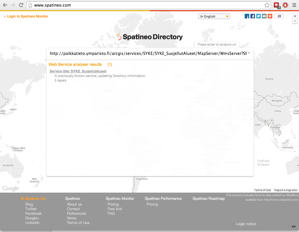Open the FAQ link
The height and width of the screenshot is (232, 299).
coord(111,213)
